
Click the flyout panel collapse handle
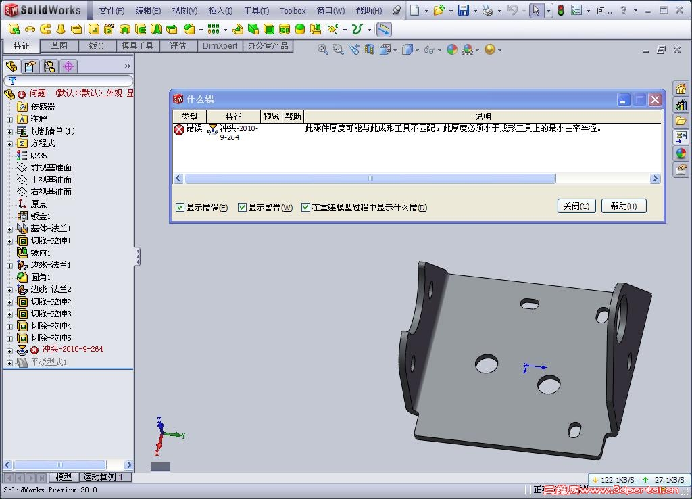138,256
